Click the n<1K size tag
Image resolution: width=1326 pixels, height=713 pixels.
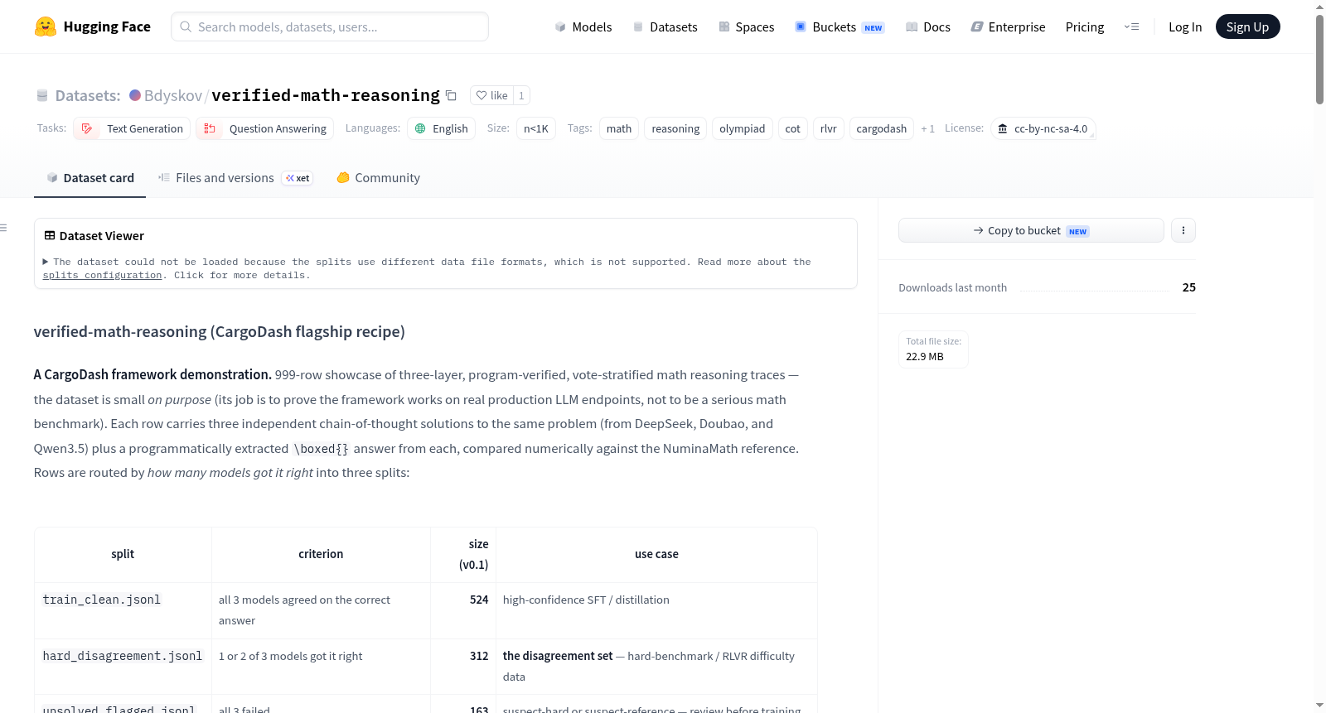tap(536, 128)
